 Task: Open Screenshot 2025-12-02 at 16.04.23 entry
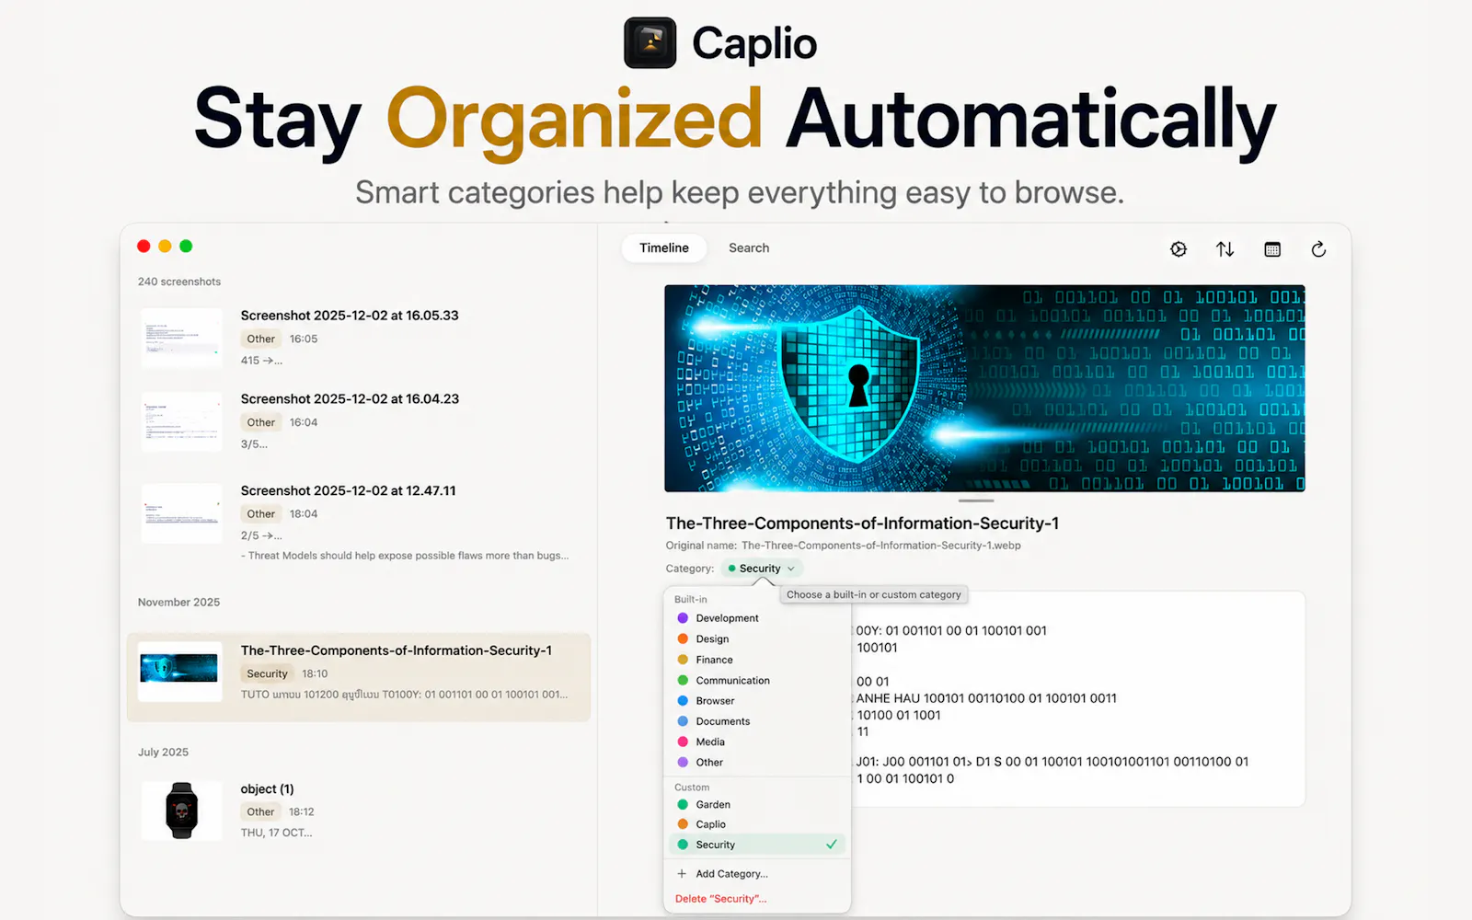point(359,421)
